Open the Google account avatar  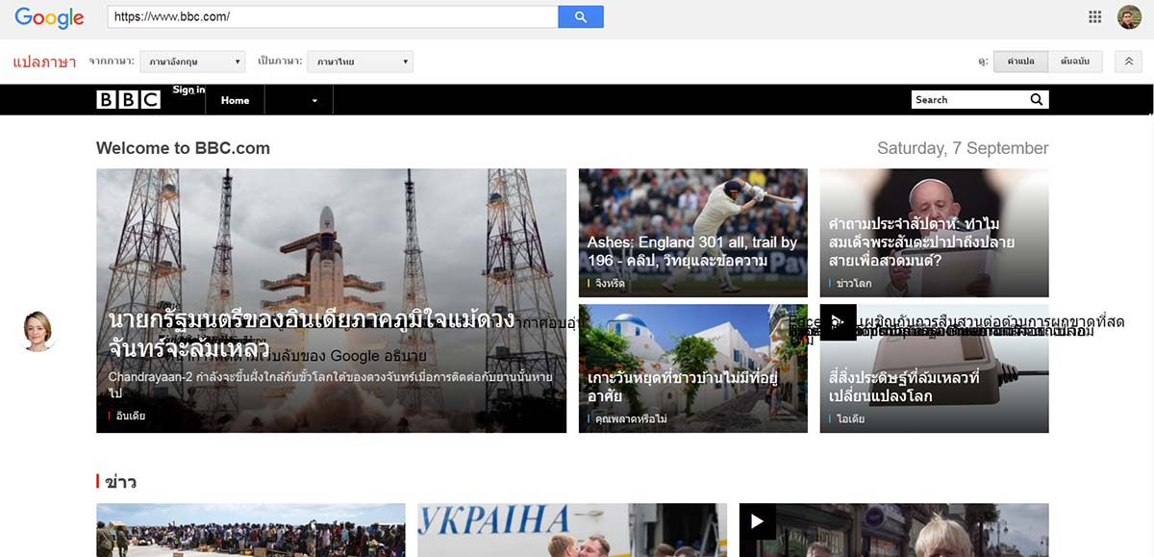click(x=1129, y=16)
